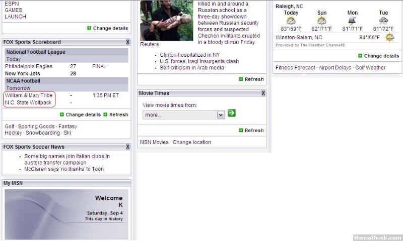Viewport: 403px width, 241px height.
Task: Close the My MSN panel
Action: [x=127, y=183]
